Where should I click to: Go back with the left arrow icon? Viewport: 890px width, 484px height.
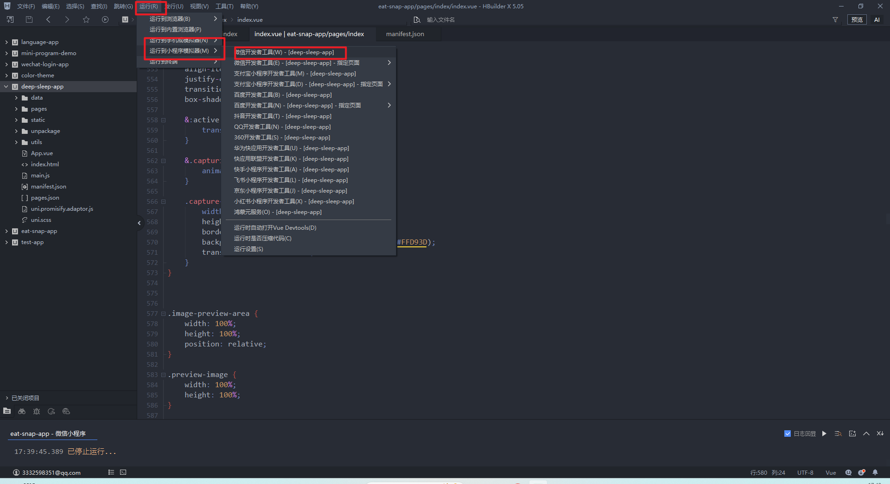[x=48, y=19]
